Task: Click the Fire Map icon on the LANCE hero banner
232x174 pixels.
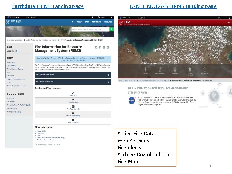Action: pos(145,69)
